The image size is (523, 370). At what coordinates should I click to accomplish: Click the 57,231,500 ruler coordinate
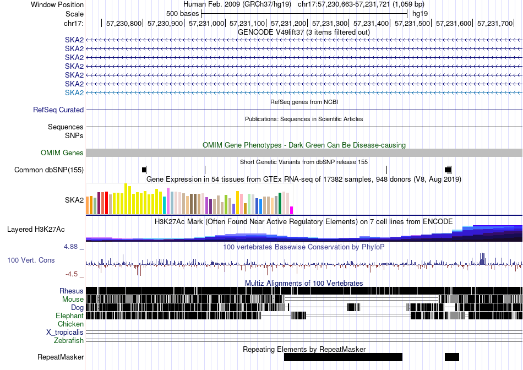(412, 23)
